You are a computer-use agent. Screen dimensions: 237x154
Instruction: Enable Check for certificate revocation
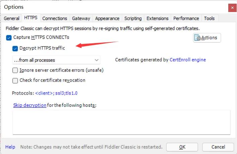[15, 81]
